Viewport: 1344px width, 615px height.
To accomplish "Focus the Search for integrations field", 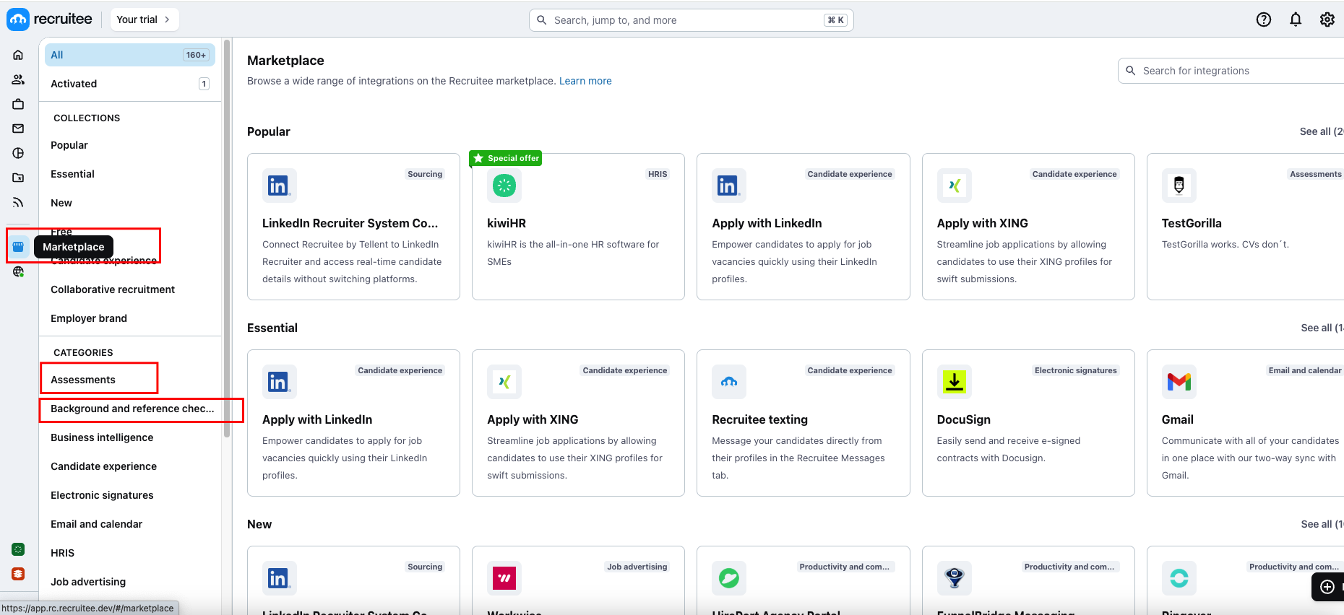I will pos(1231,71).
